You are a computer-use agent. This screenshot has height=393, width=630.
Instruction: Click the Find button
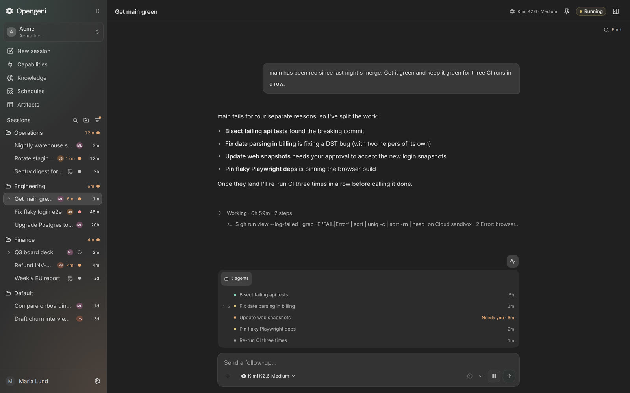pyautogui.click(x=613, y=30)
